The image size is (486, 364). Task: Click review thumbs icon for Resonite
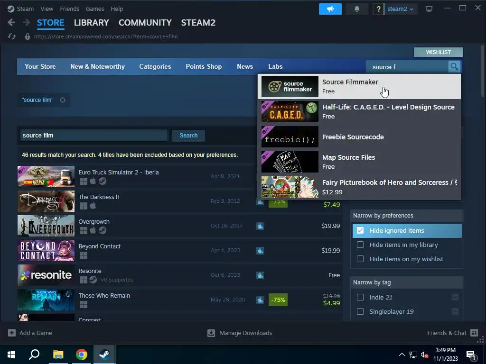(x=260, y=275)
